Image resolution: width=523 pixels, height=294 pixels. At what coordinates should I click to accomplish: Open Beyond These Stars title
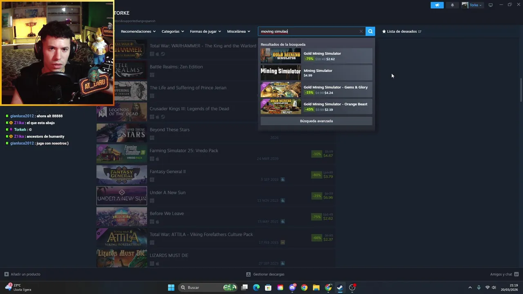[170, 129]
